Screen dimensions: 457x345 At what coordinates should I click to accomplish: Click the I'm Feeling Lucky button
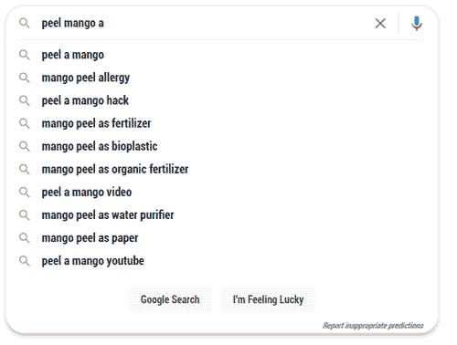[269, 299]
